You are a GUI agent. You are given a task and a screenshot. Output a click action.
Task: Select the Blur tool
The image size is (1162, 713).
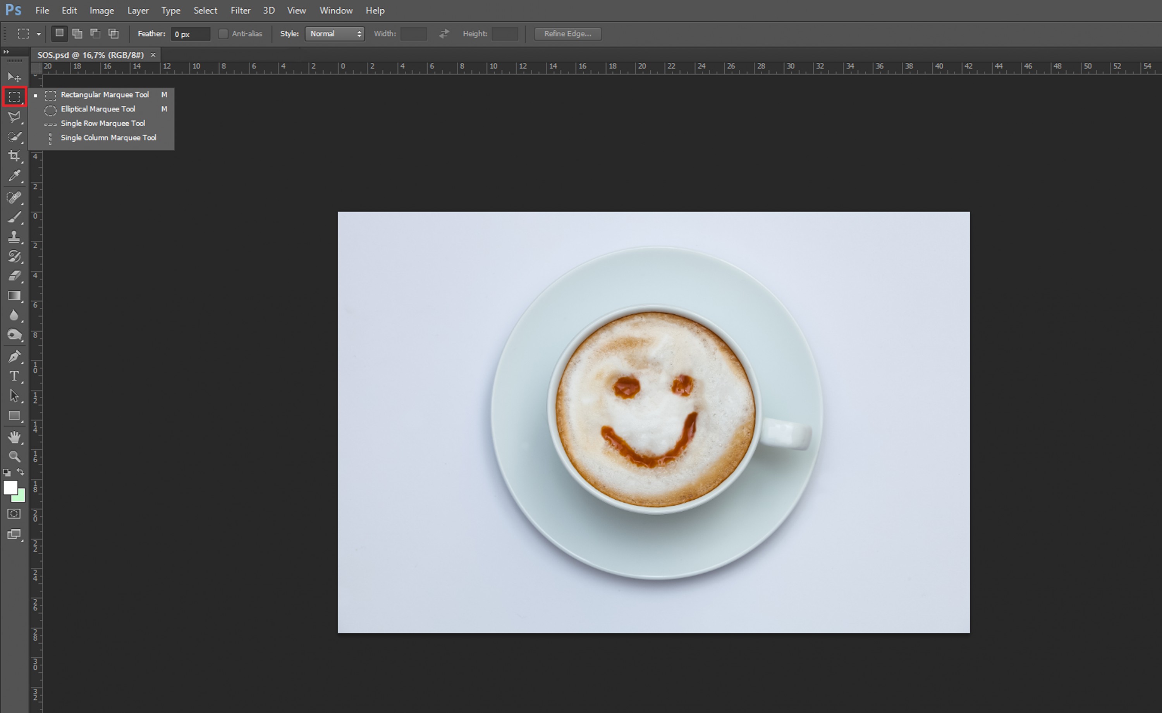[14, 315]
